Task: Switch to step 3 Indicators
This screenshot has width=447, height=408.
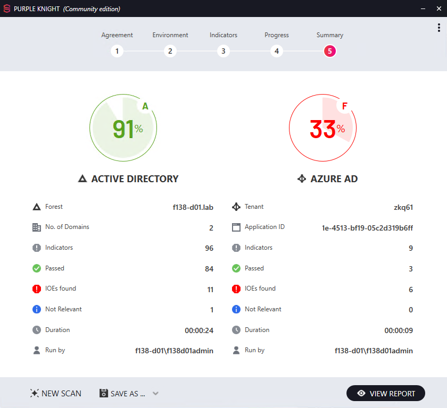Action: [x=223, y=52]
